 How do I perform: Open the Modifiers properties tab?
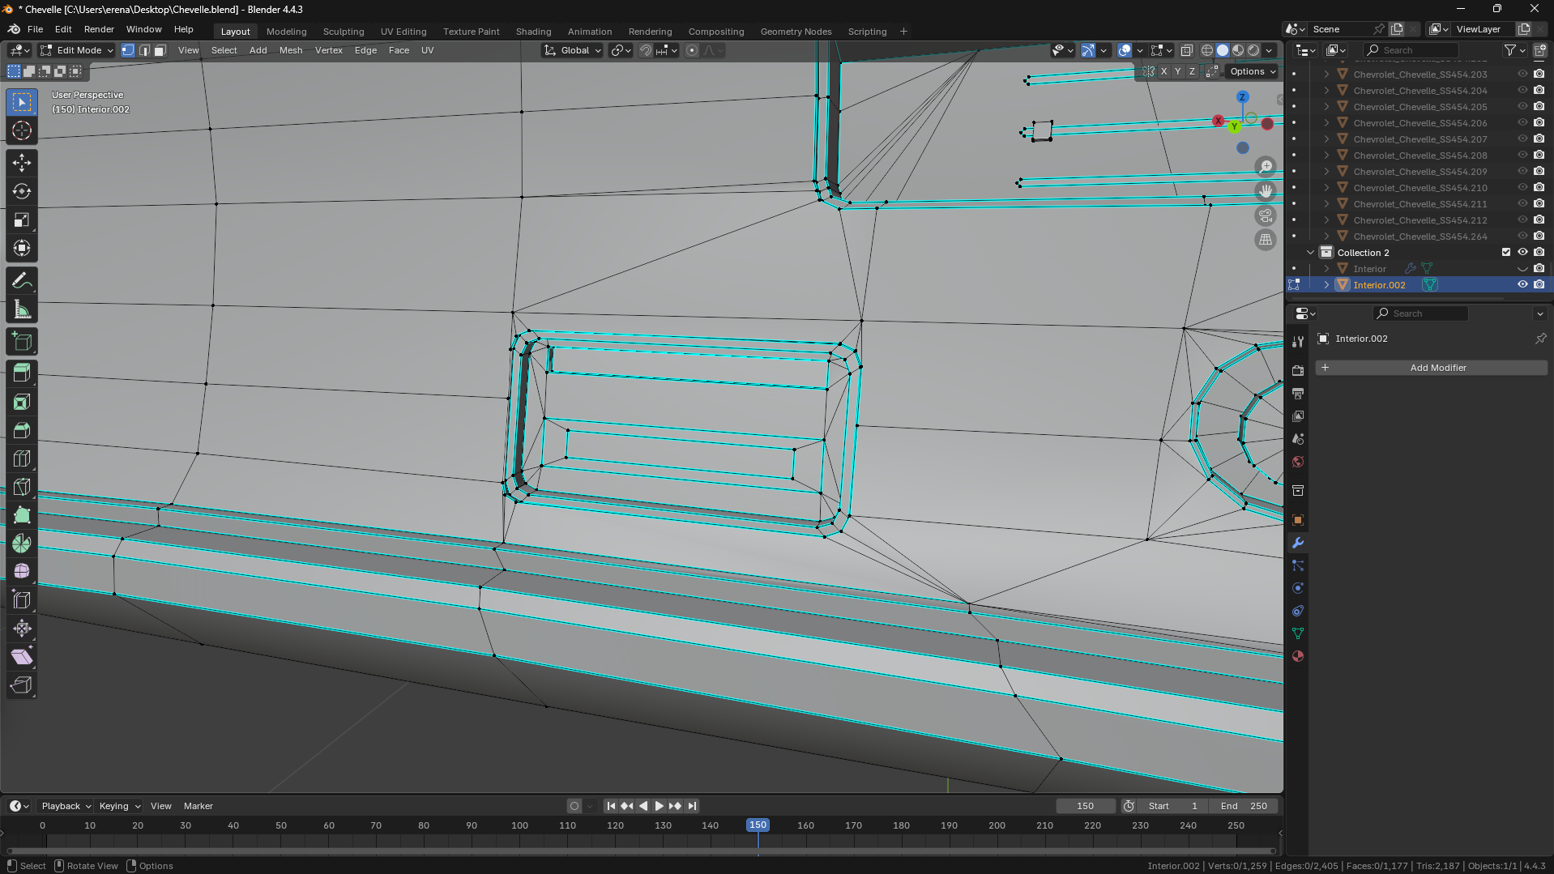[1298, 543]
